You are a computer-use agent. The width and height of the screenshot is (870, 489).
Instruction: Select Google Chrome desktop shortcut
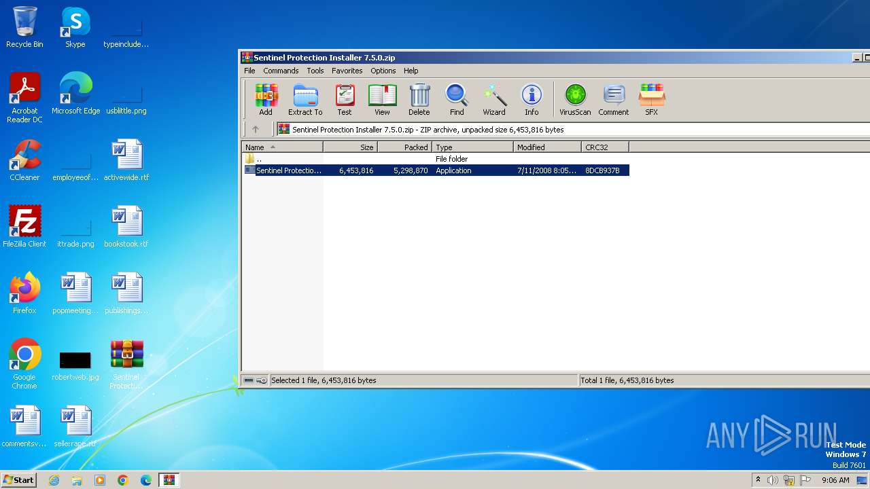pos(24,364)
